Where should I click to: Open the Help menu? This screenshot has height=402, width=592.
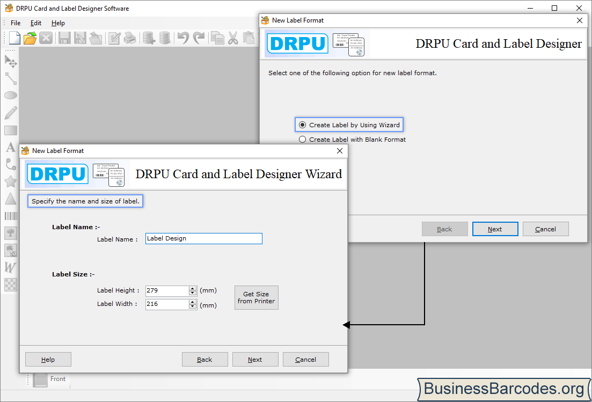click(58, 23)
